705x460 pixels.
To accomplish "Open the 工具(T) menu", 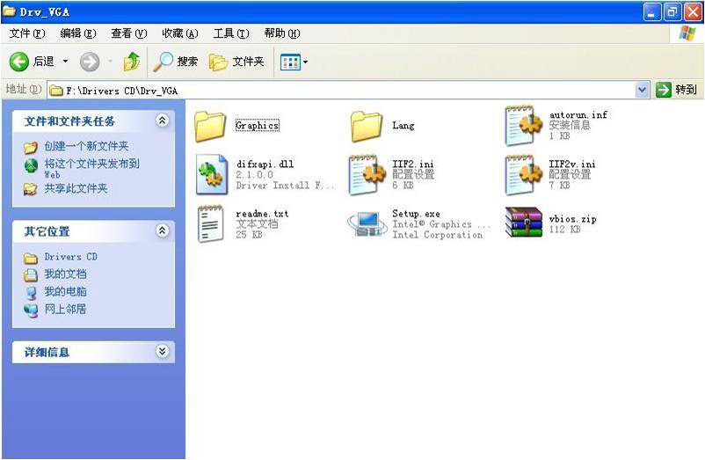I will click(x=231, y=33).
